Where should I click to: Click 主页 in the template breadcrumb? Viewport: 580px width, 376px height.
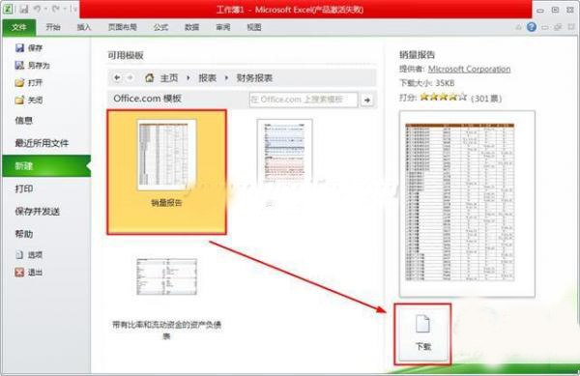coord(169,78)
